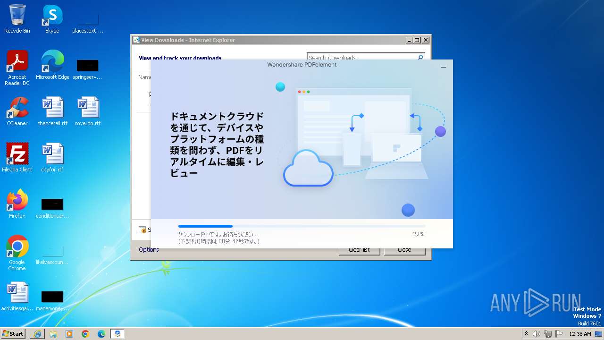Image resolution: width=604 pixels, height=340 pixels.
Task: Launch Skype from the desktop
Action: click(x=52, y=19)
